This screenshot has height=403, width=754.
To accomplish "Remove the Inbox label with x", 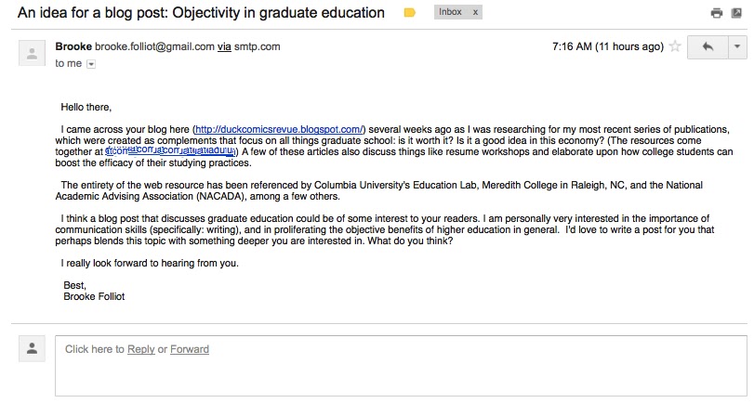I will [475, 12].
